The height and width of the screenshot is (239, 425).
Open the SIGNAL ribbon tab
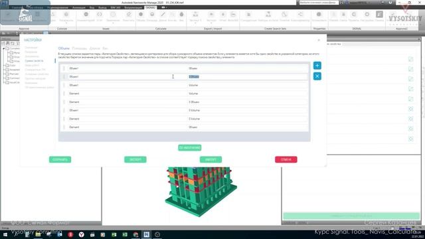pyautogui.click(x=150, y=7)
